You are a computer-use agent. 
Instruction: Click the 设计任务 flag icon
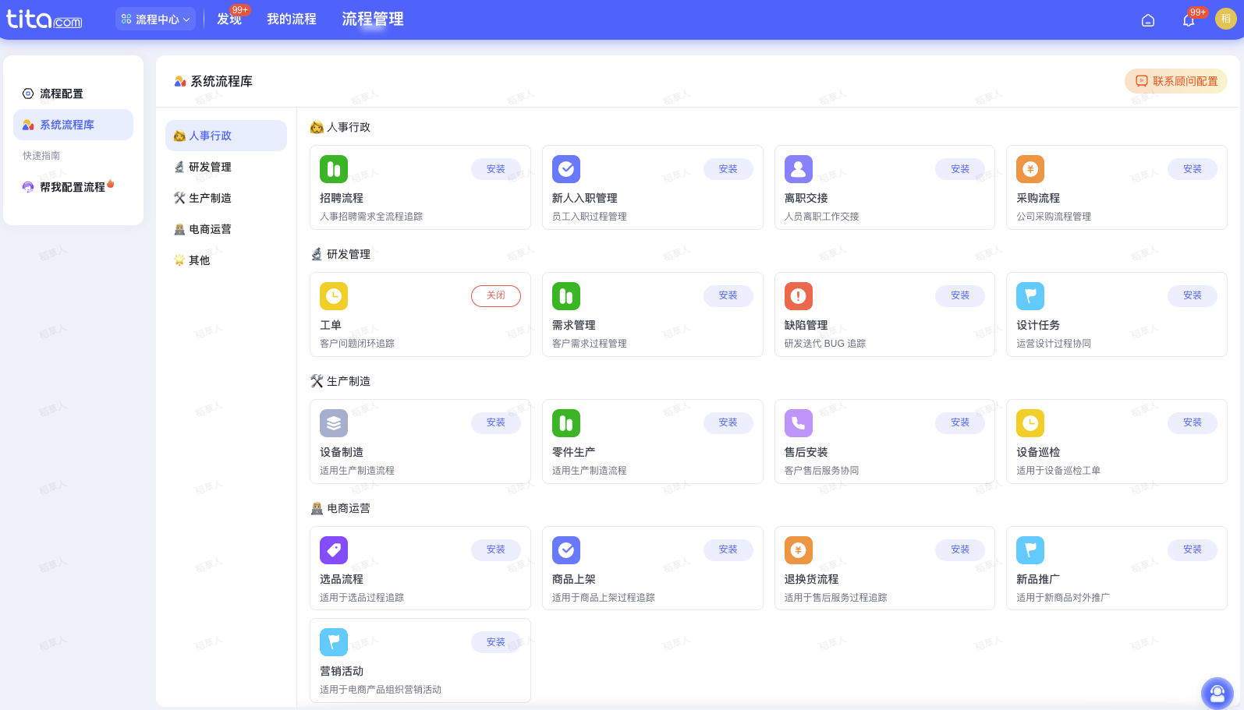click(x=1030, y=296)
